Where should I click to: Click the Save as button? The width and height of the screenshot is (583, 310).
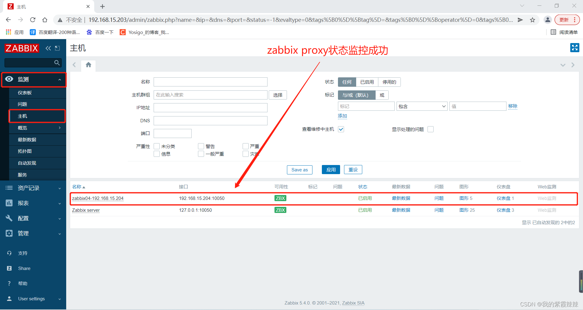[299, 170]
